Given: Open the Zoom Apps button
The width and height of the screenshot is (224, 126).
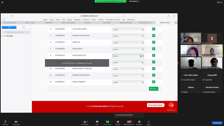Looking at the screenshot, I should [x=148, y=122].
